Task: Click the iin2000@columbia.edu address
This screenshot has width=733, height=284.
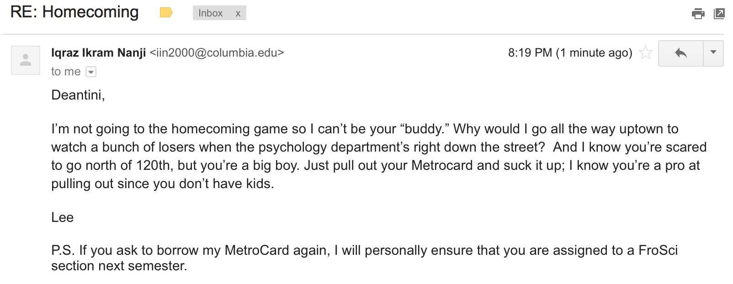Action: click(x=217, y=53)
